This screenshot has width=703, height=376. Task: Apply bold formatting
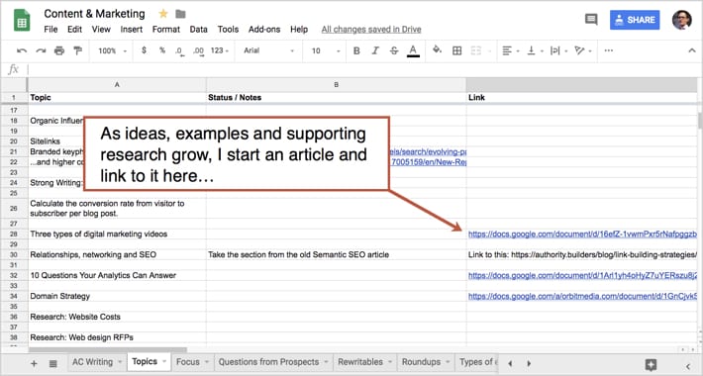356,50
